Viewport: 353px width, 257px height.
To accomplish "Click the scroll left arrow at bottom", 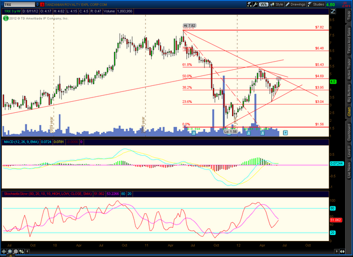I will click(27, 251).
